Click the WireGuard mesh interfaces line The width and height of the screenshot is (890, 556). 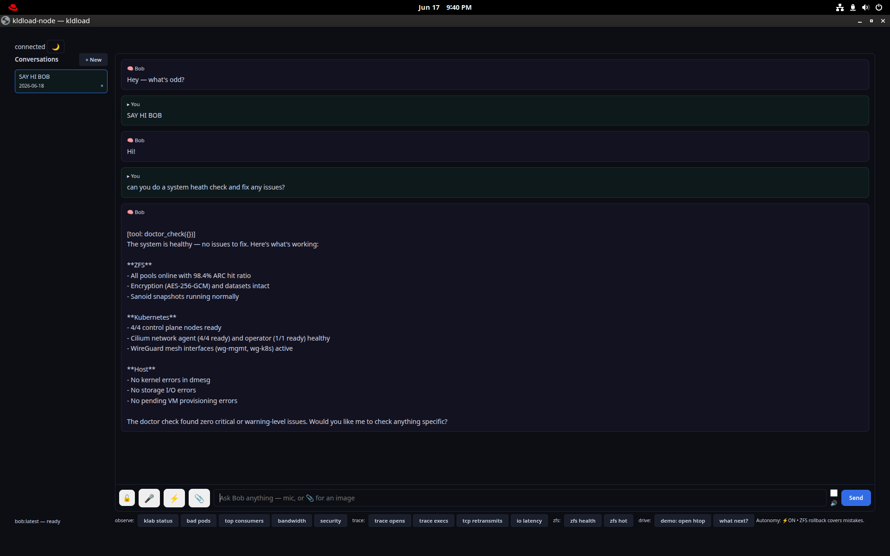pos(210,348)
